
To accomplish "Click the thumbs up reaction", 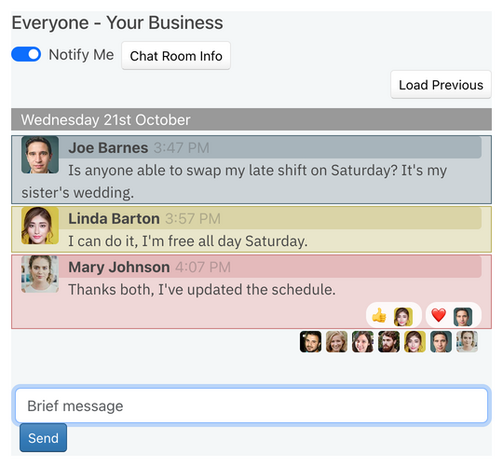I will pyautogui.click(x=379, y=315).
